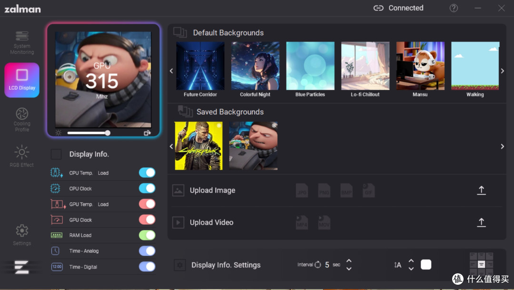Click the MP4 format icon
Viewport: 514px width, 290px height.
pyautogui.click(x=302, y=222)
